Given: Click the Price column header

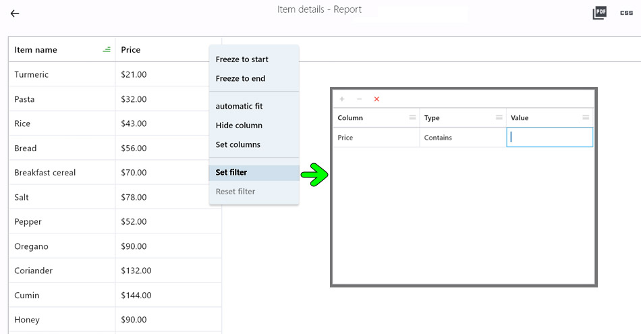Looking at the screenshot, I should pyautogui.click(x=131, y=50).
